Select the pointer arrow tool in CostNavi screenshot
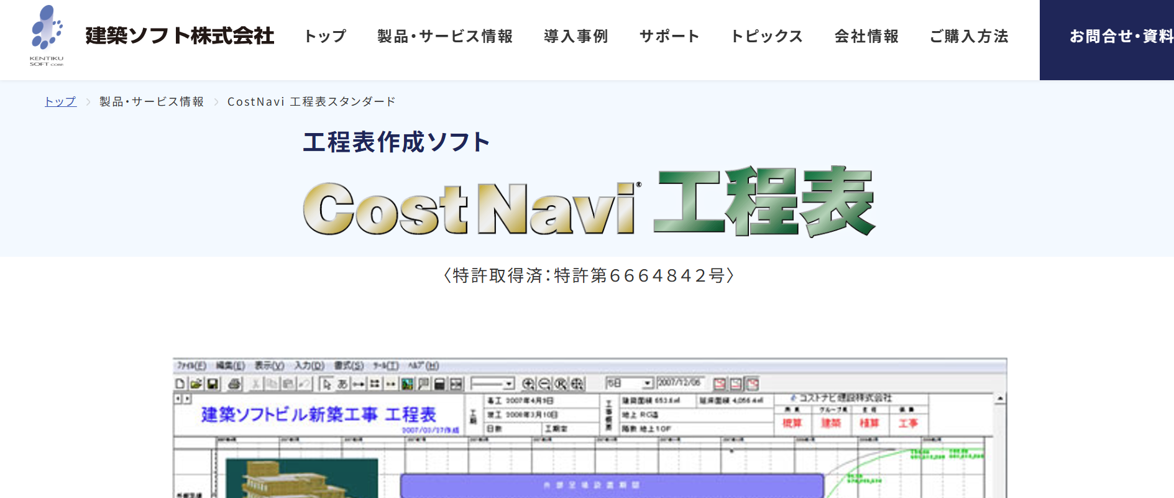 click(x=327, y=384)
